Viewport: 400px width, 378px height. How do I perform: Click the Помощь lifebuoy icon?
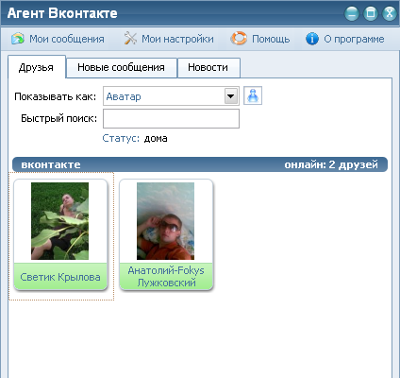(x=239, y=39)
